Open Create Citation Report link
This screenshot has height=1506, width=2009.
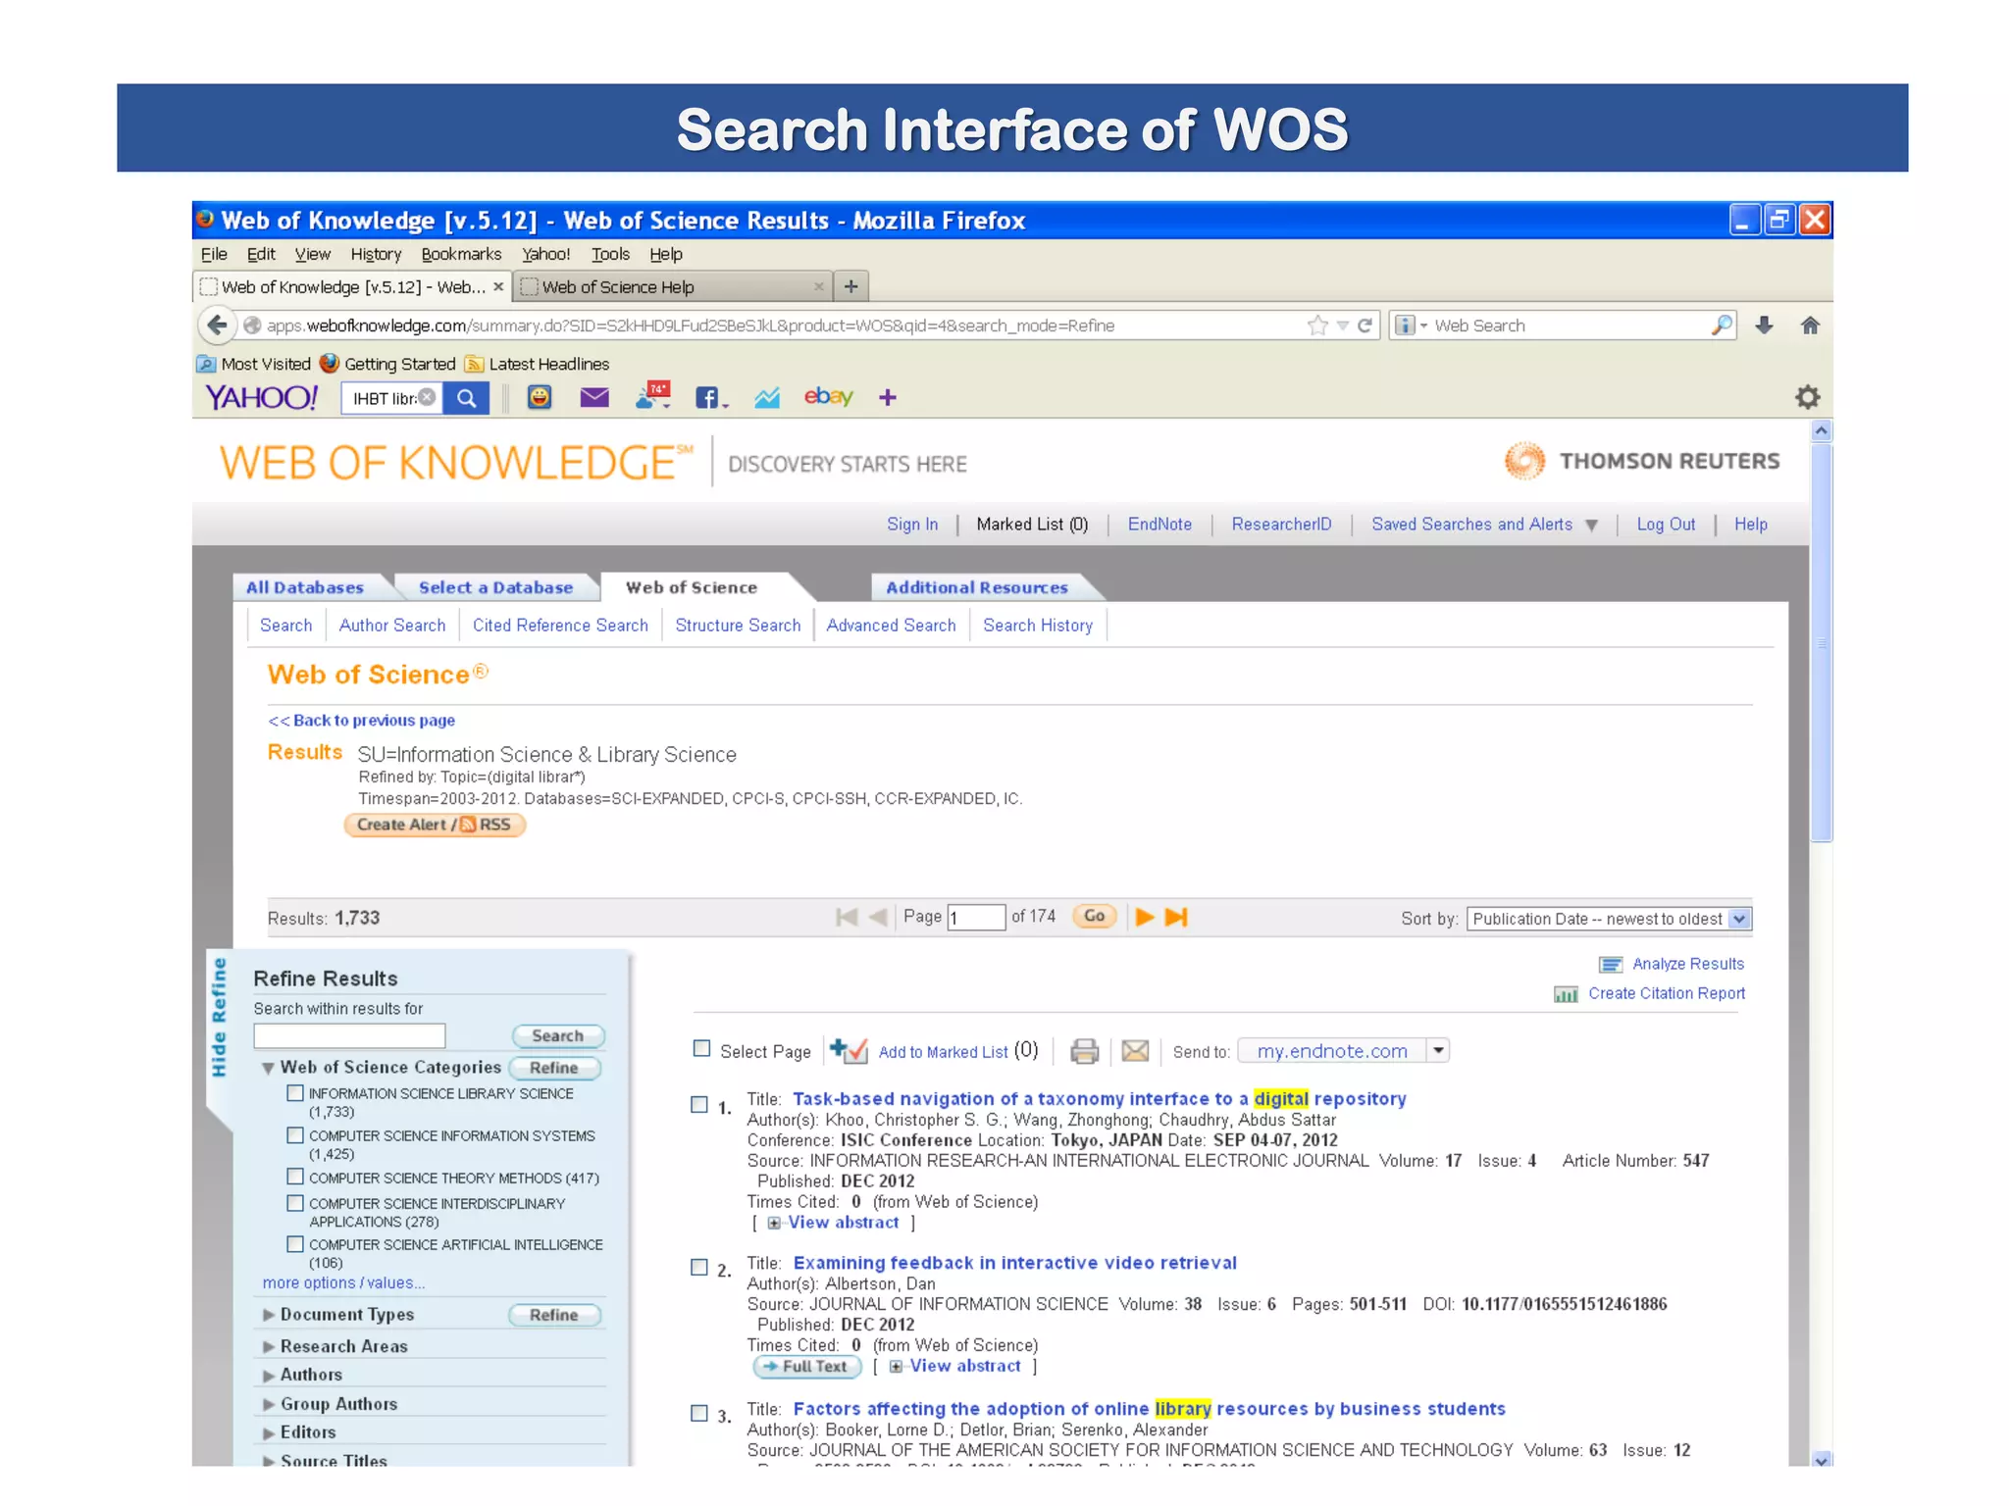click(x=1666, y=993)
